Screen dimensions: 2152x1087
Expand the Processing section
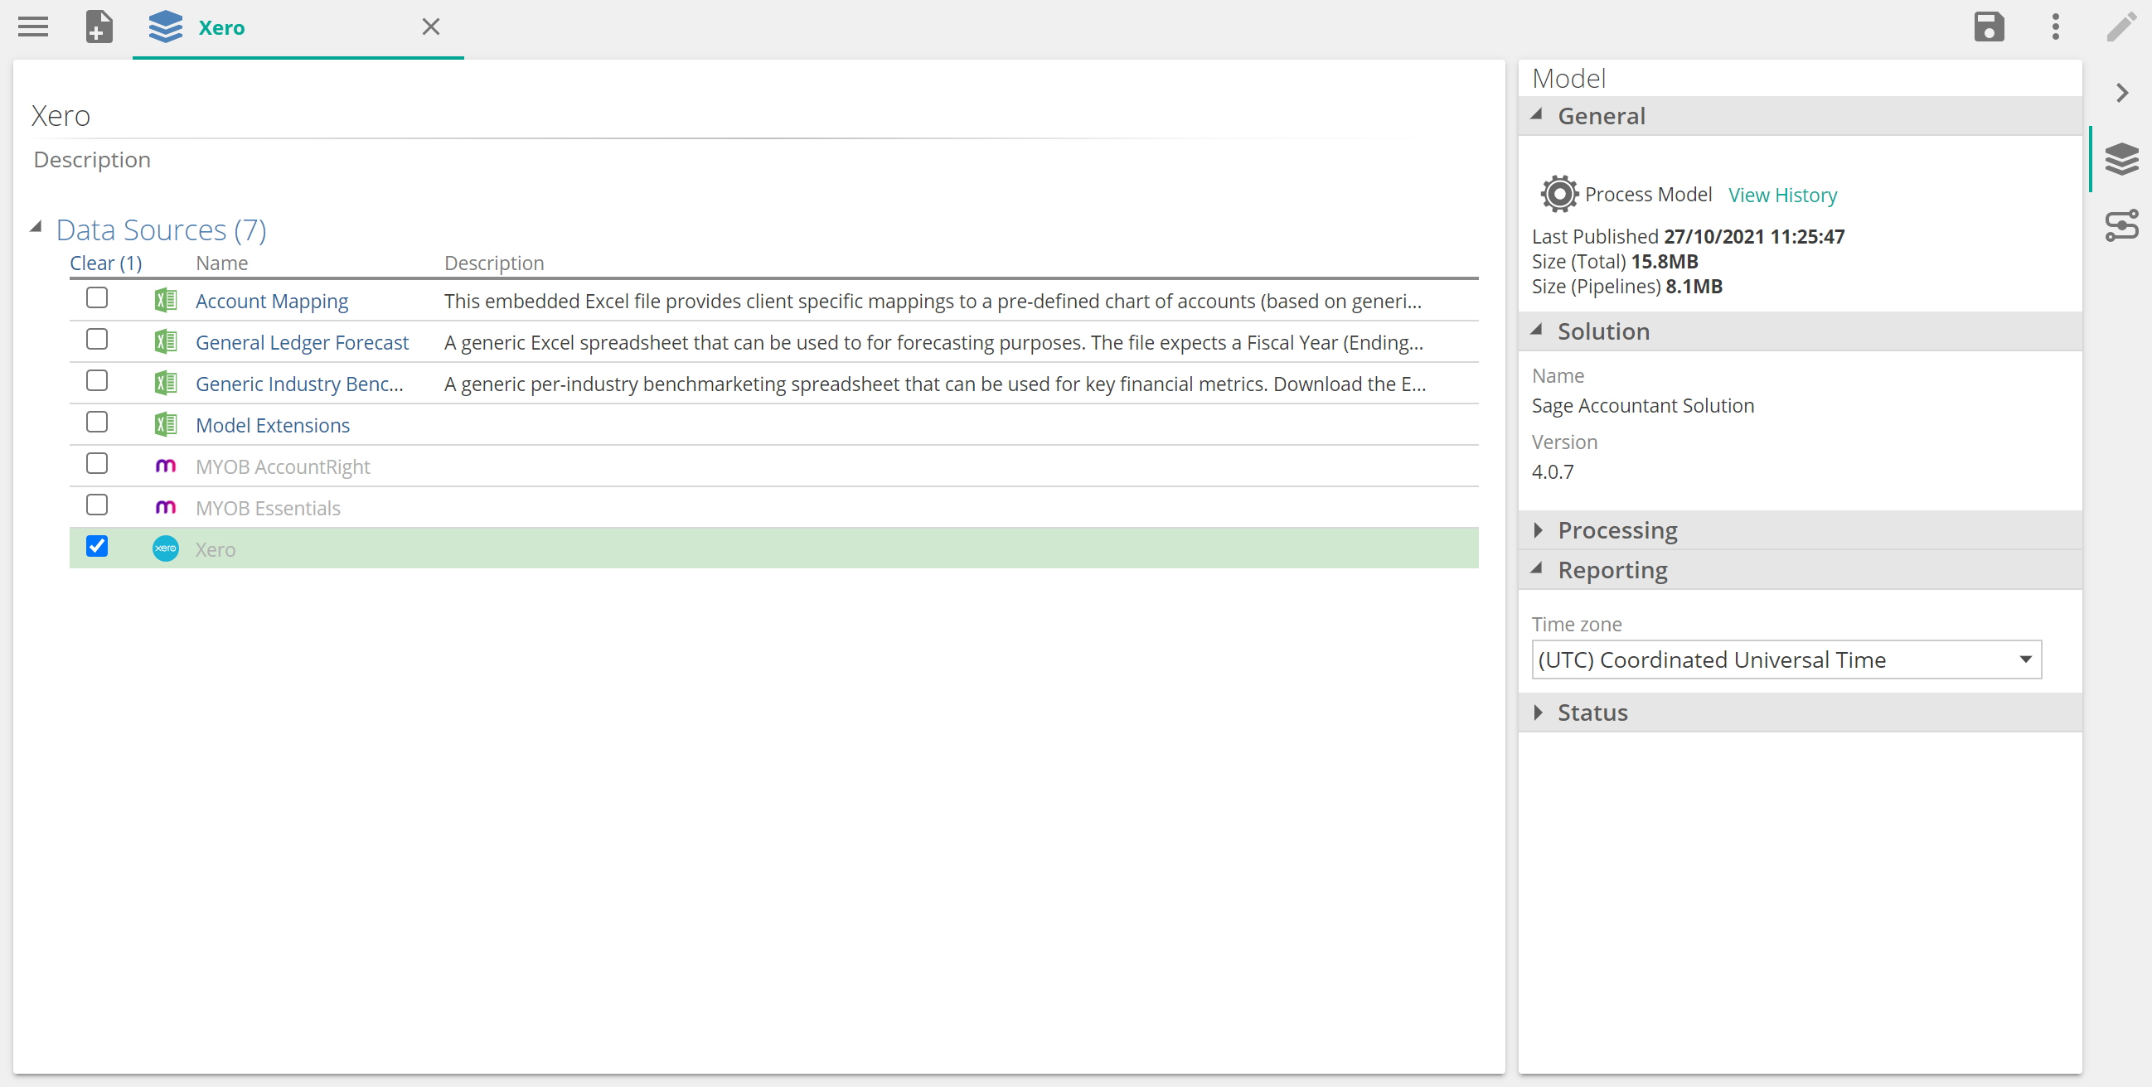pyautogui.click(x=1538, y=530)
